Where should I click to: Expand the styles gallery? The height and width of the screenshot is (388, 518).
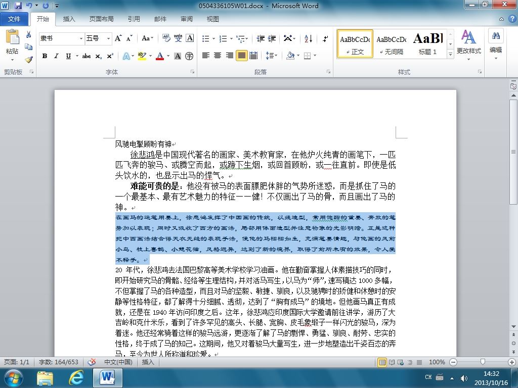450,54
